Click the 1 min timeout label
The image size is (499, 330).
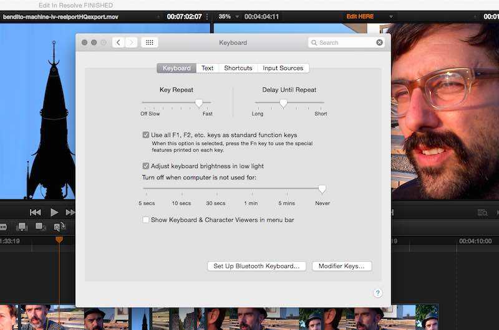click(x=251, y=203)
